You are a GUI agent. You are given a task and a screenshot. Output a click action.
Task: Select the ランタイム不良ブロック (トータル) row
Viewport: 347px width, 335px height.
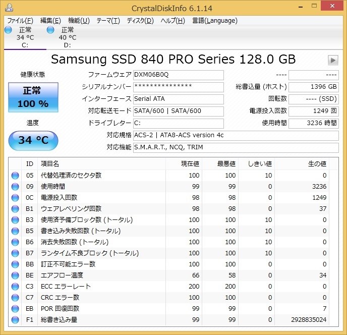coord(173,253)
